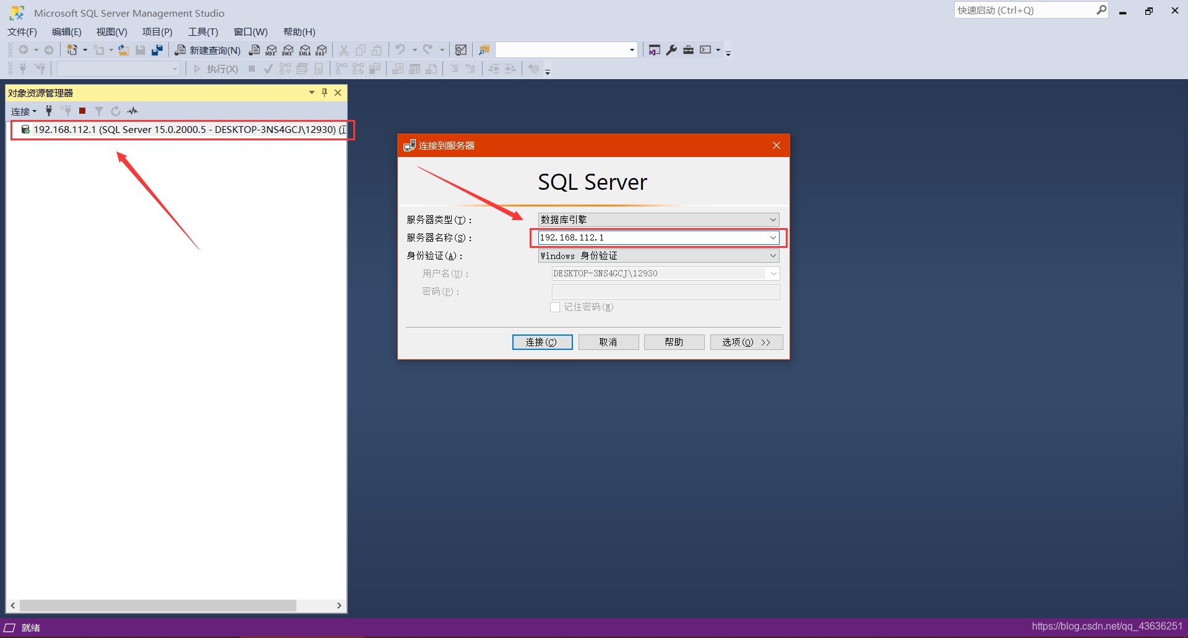
Task: Open the Tools (工具) menu
Action: coord(203,32)
